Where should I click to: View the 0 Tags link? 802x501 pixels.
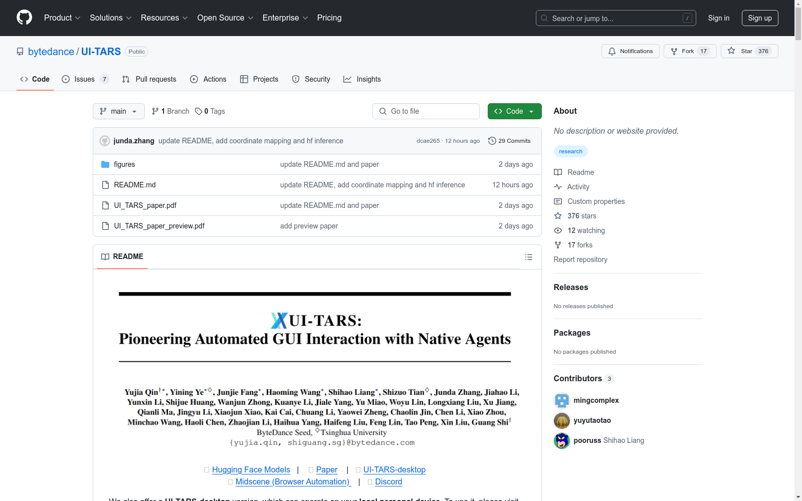point(210,111)
